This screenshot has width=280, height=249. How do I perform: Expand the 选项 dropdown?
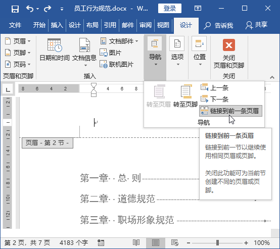[x=177, y=52]
